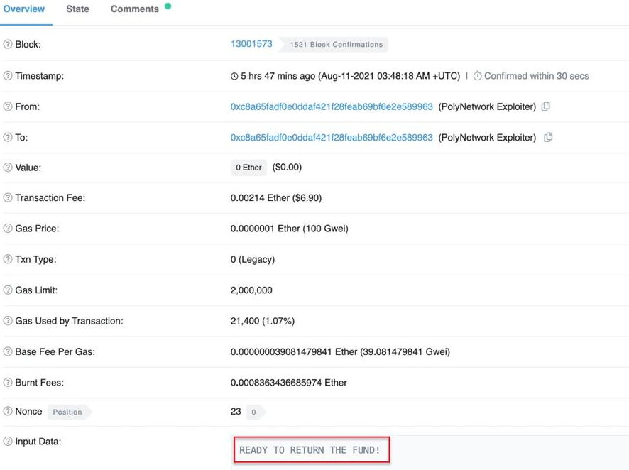This screenshot has height=470, width=629.
Task: Click the help icon beside Txn Type
Action: 8,259
